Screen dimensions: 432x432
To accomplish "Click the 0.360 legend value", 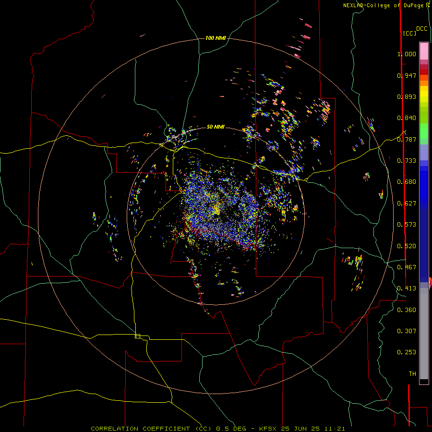I will point(407,310).
